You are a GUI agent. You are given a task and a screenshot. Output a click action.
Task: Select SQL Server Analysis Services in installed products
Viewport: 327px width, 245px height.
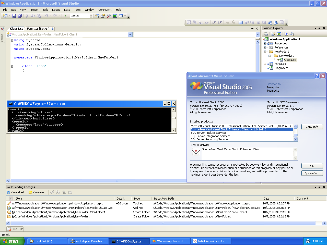pos(209,133)
